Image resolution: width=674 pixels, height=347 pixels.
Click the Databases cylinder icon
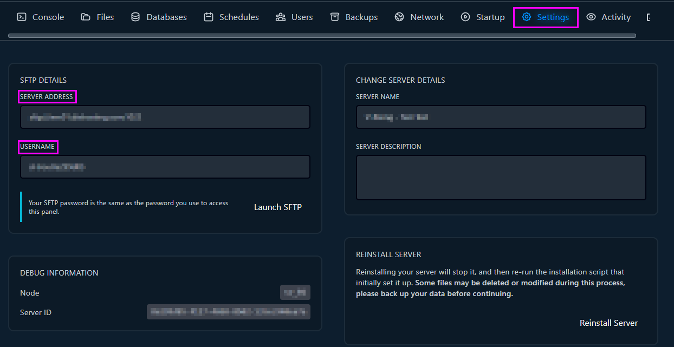click(x=135, y=17)
